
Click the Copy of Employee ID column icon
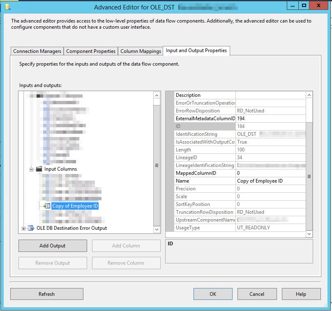[x=47, y=206]
